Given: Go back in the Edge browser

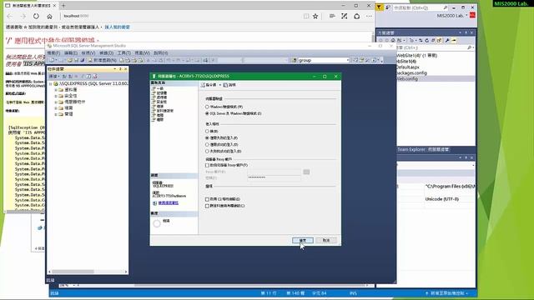Looking at the screenshot, I should click(x=9, y=16).
